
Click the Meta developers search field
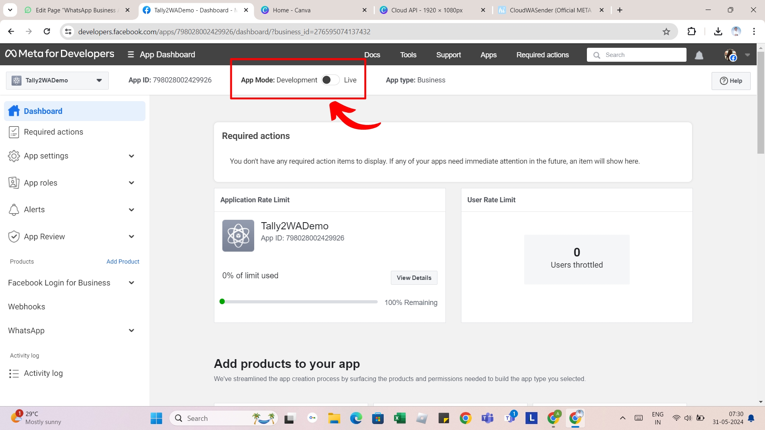click(636, 55)
